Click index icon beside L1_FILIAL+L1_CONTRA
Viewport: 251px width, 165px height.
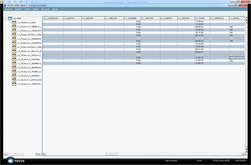point(14,59)
